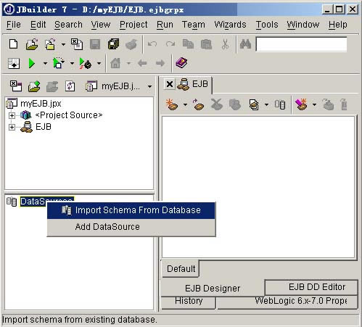362x327 pixels.
Task: Open the myEJB.j... project selector dropdown
Action: (149, 86)
